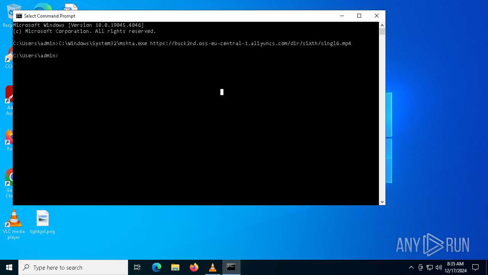The width and height of the screenshot is (488, 275).
Task: Click the empty C:\Users\admin> prompt line
Action: coord(36,56)
